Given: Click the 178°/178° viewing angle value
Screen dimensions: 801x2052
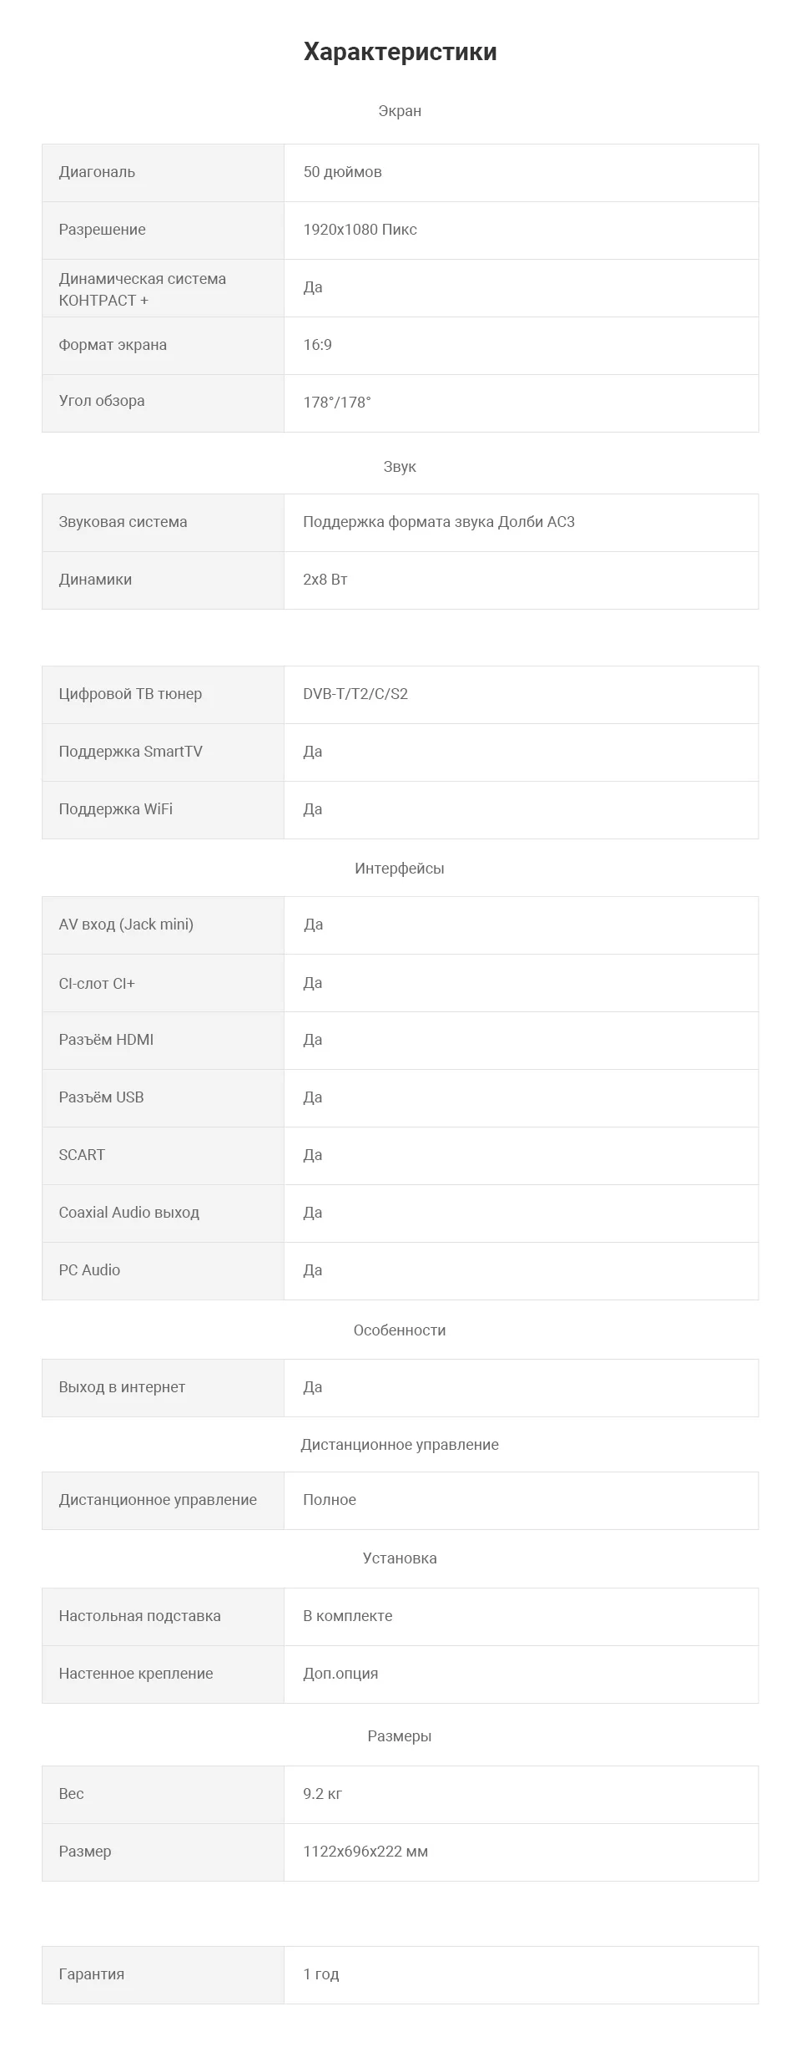Looking at the screenshot, I should pos(337,403).
